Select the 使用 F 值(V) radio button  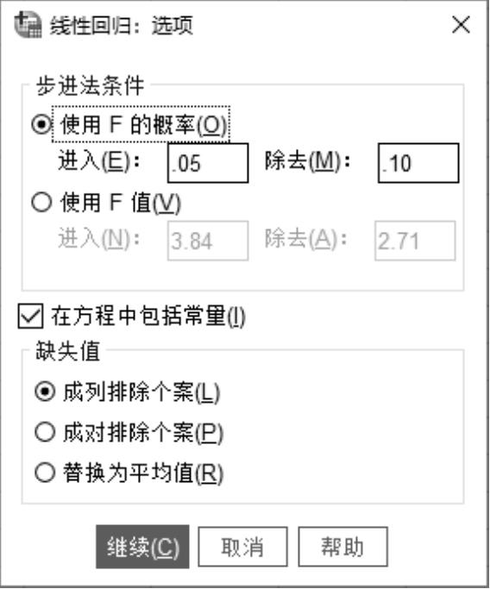pyautogui.click(x=41, y=203)
